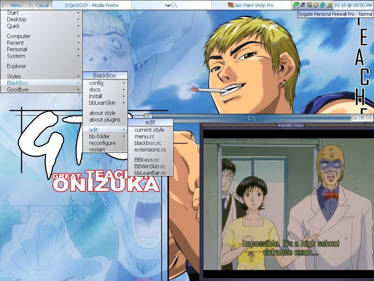Viewport: 374px width, 281px height.
Task: Switch to the C:\ task in the taskbar
Action: pyautogui.click(x=171, y=5)
